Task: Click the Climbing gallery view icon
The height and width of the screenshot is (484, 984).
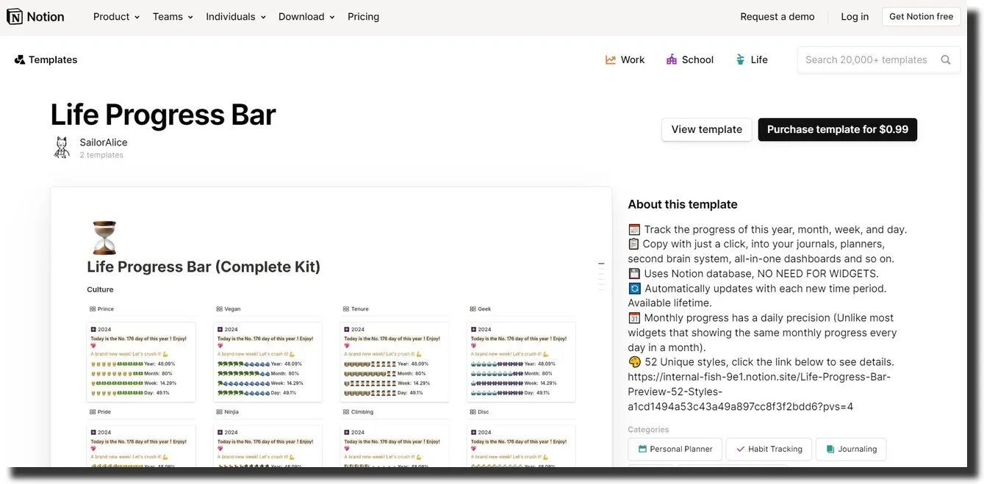Action: coord(346,412)
